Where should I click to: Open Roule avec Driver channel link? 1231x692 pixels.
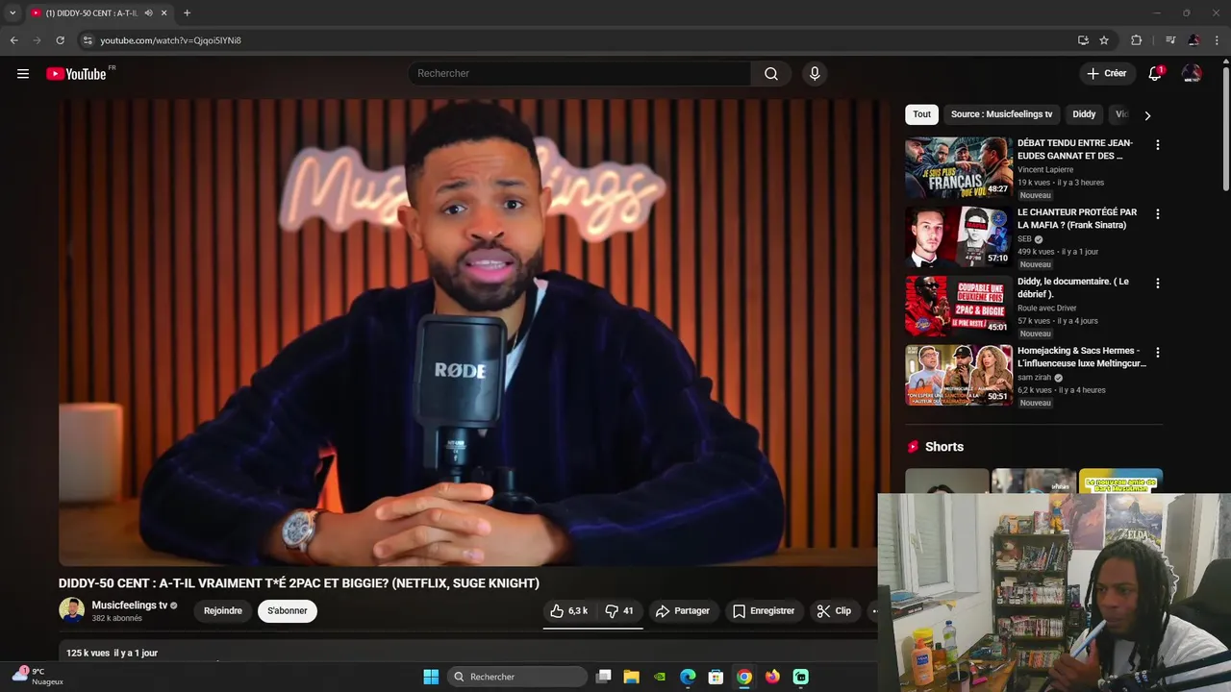tap(1047, 309)
